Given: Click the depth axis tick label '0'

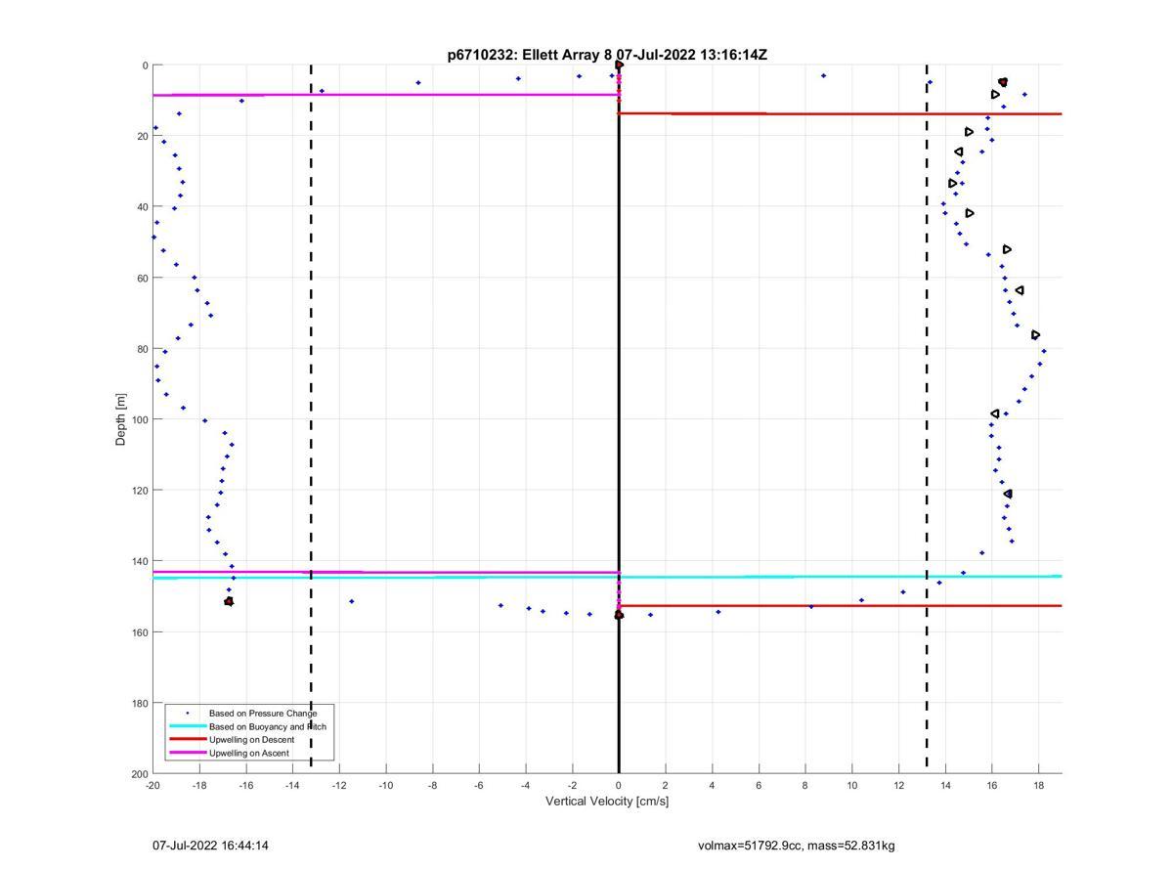Looking at the screenshot, I should pos(145,65).
